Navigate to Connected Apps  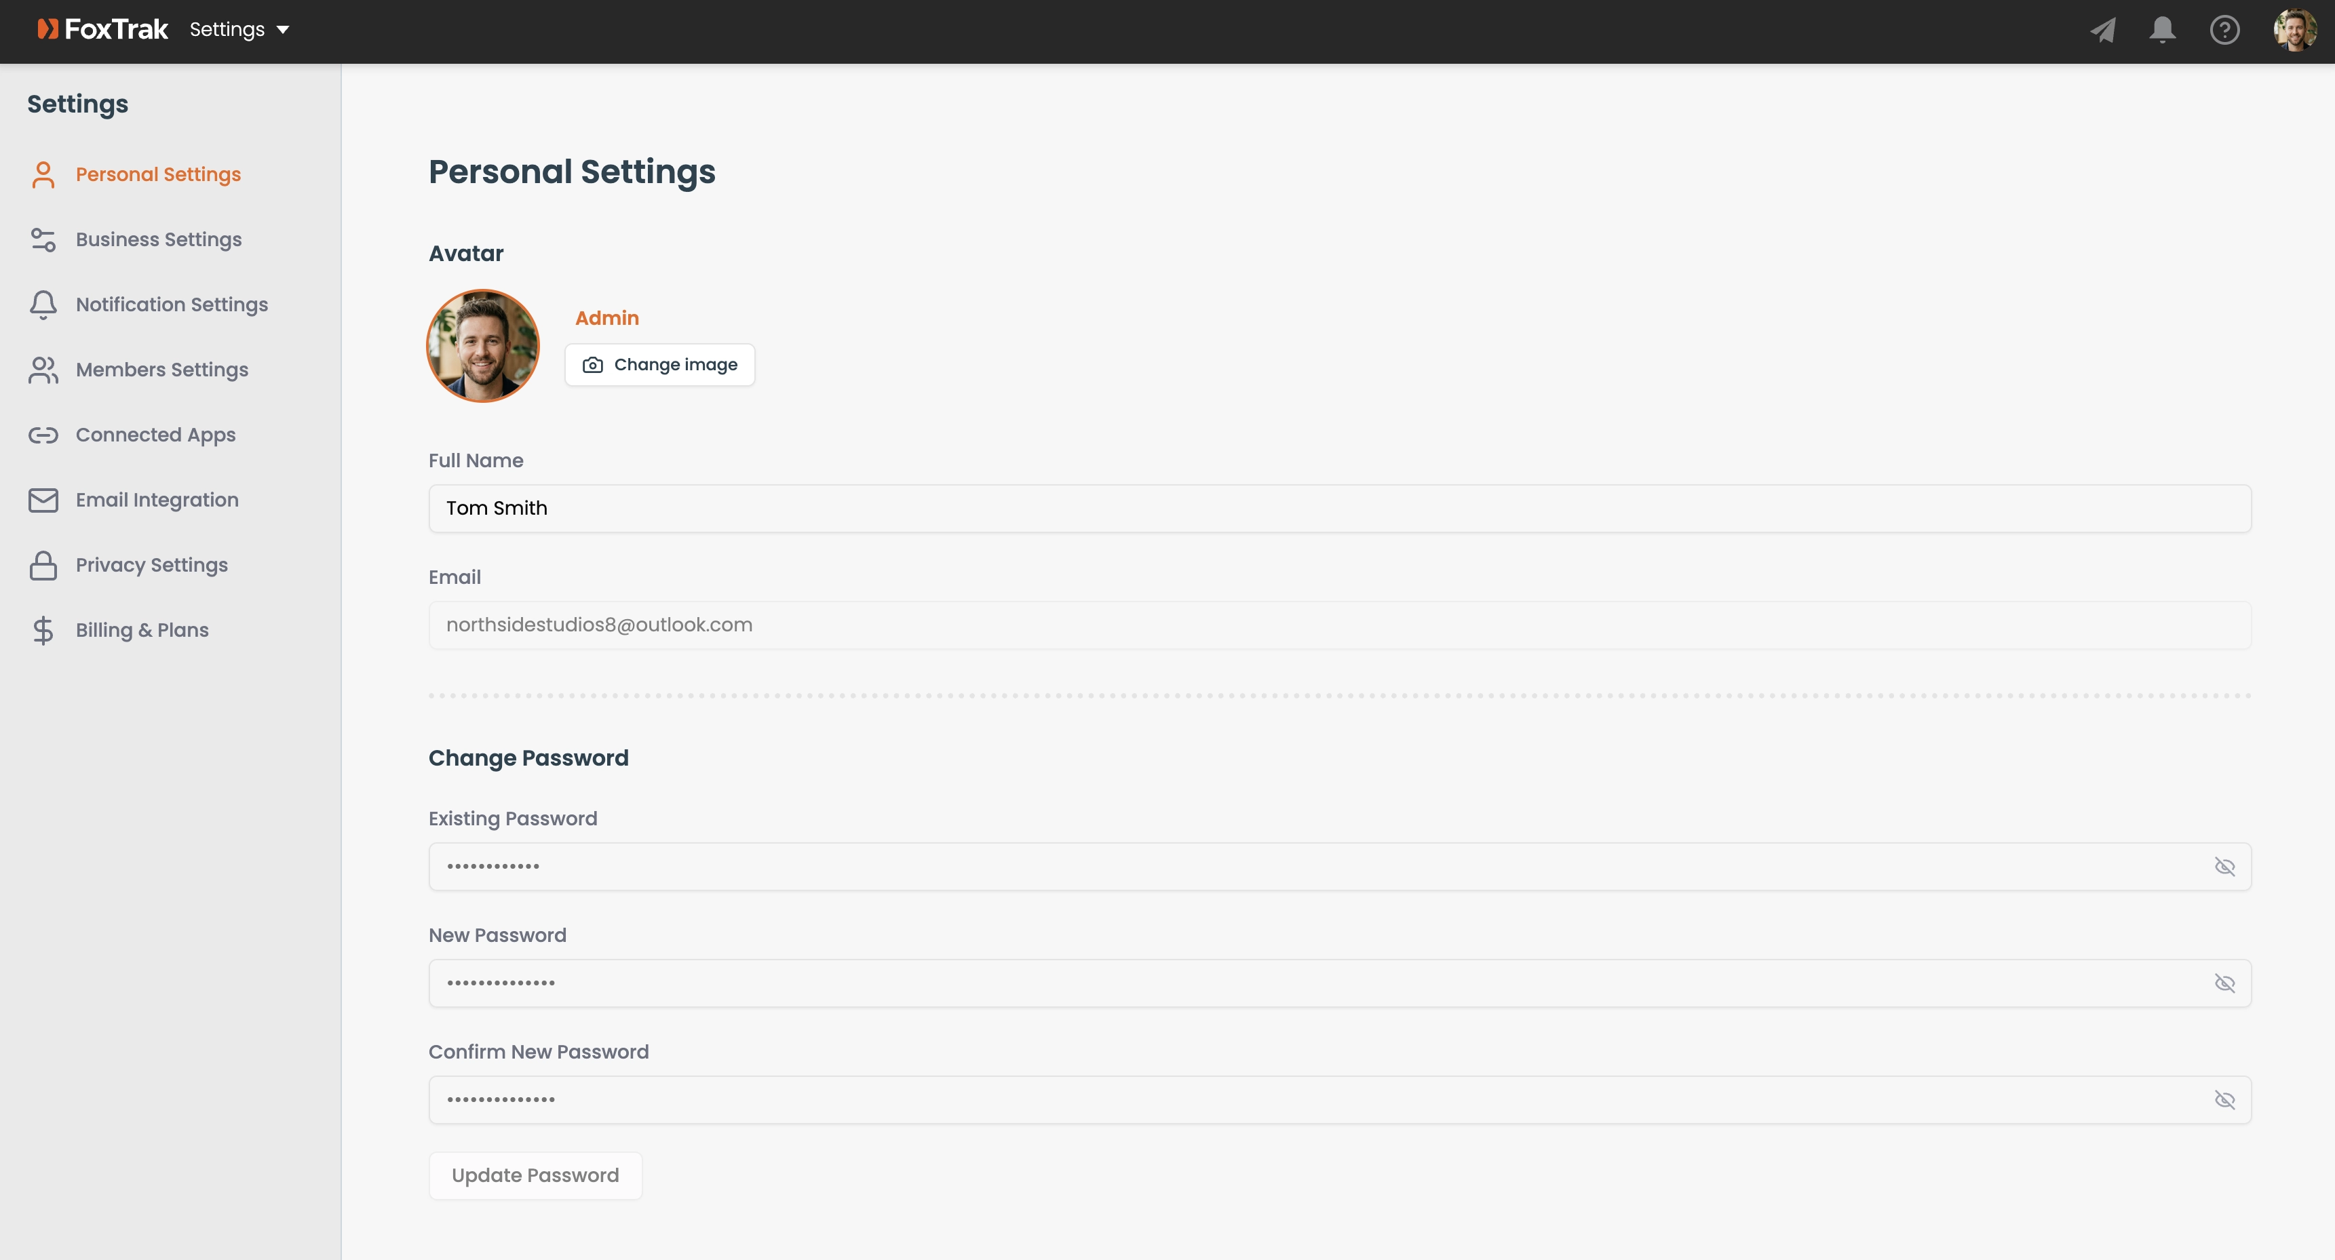point(156,435)
